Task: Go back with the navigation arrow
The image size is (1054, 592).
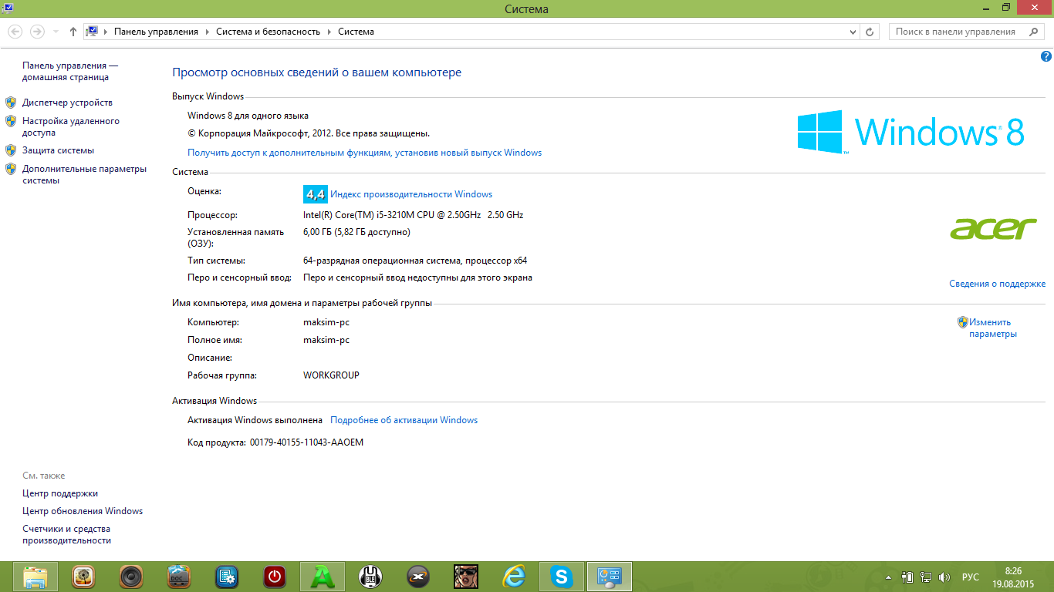Action: pyautogui.click(x=15, y=32)
